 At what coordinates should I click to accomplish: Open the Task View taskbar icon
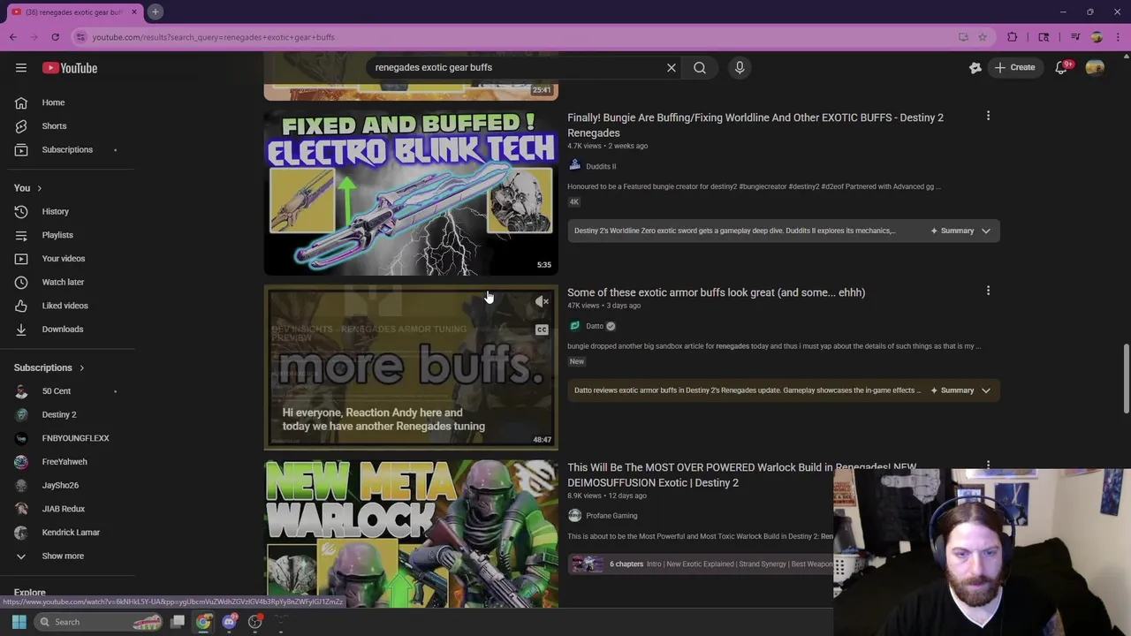click(x=178, y=622)
